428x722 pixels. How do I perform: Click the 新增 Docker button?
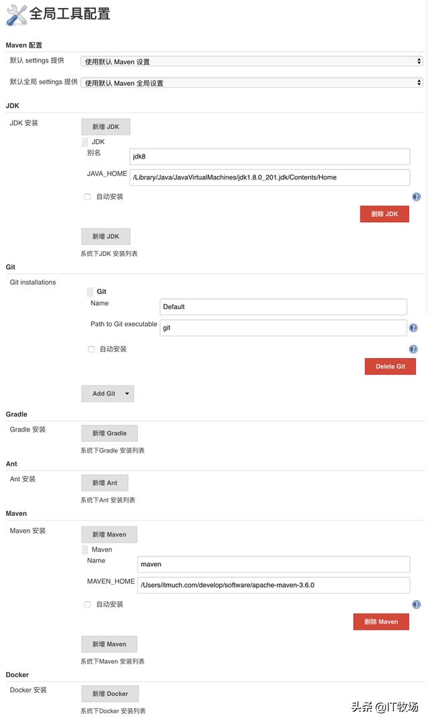[x=110, y=694]
